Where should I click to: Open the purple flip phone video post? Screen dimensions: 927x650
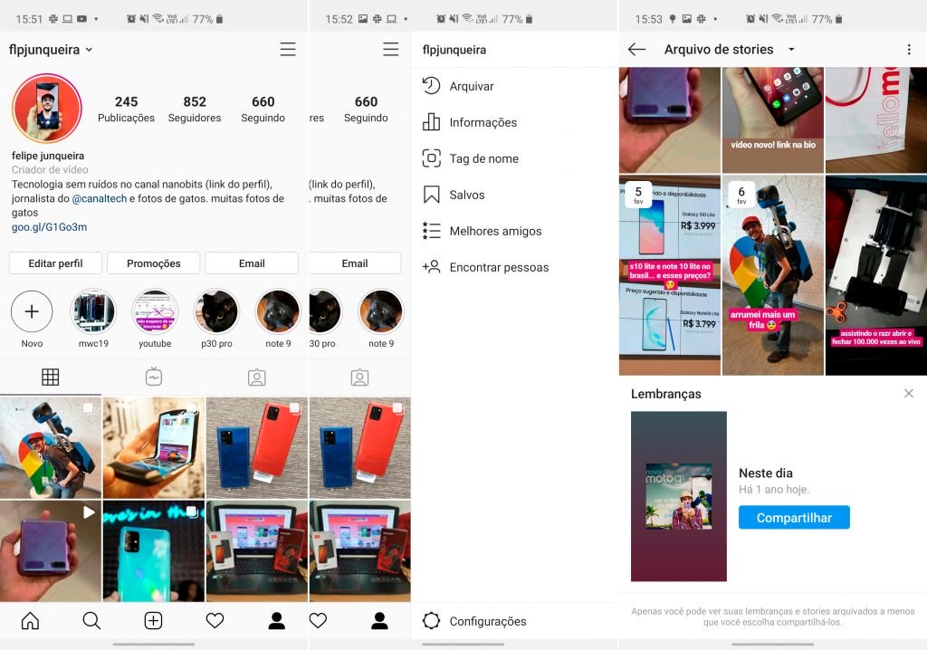coord(51,550)
